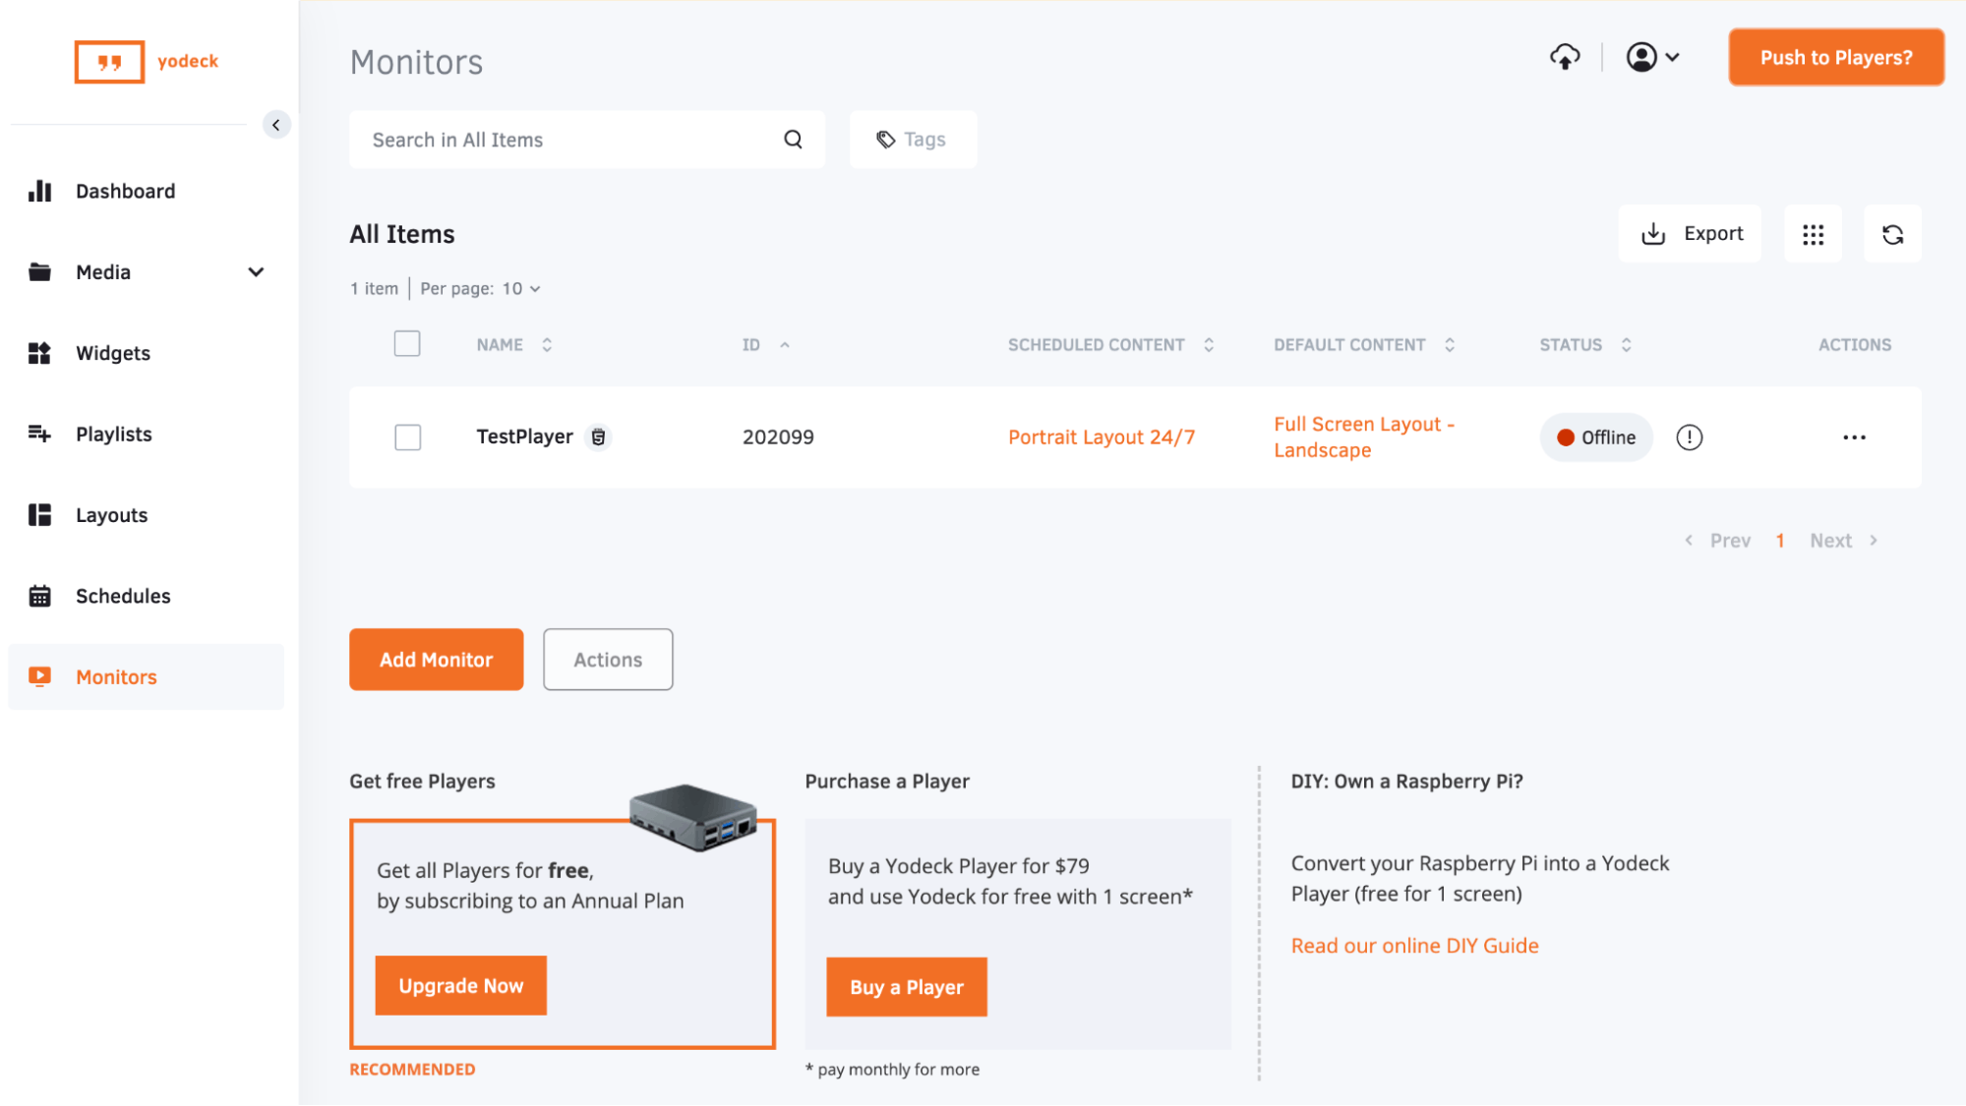The image size is (1966, 1106).
Task: Sort by ID column
Action: 765,345
